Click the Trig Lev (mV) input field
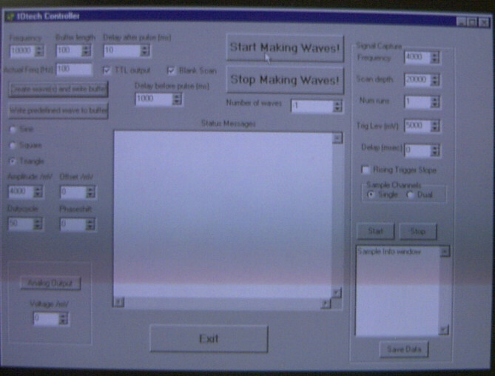This screenshot has height=376, width=495. (x=417, y=126)
